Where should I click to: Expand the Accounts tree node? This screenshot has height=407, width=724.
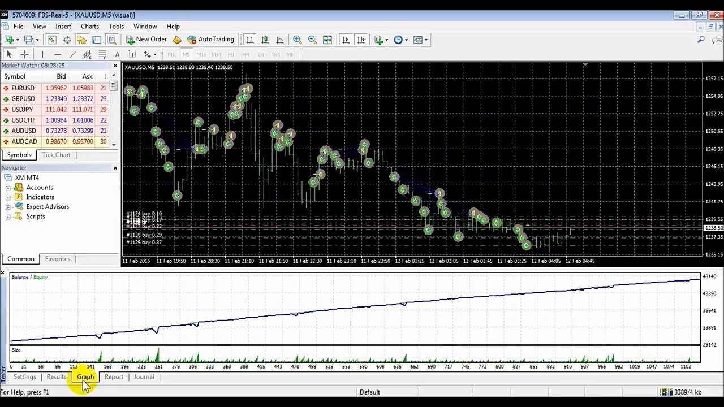coord(8,188)
